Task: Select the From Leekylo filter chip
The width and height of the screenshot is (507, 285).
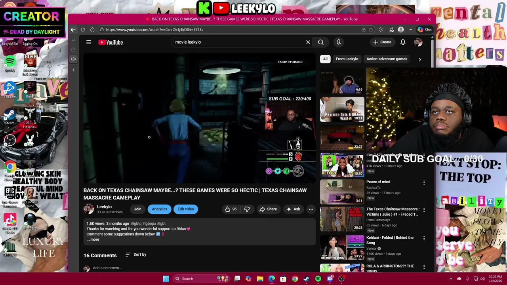Action: [x=347, y=59]
